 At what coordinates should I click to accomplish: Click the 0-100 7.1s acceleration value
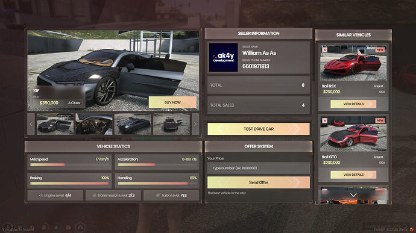(189, 160)
